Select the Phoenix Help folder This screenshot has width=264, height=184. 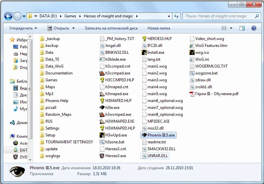tap(54, 101)
